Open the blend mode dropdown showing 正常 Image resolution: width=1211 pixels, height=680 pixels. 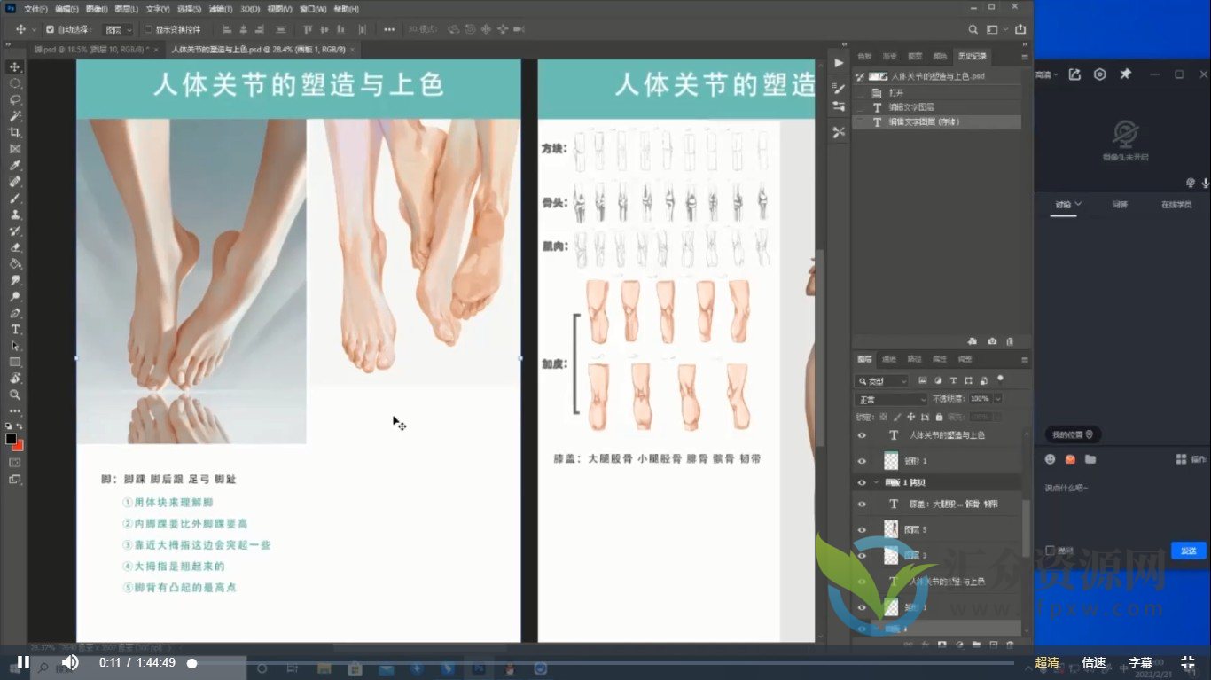pos(890,399)
